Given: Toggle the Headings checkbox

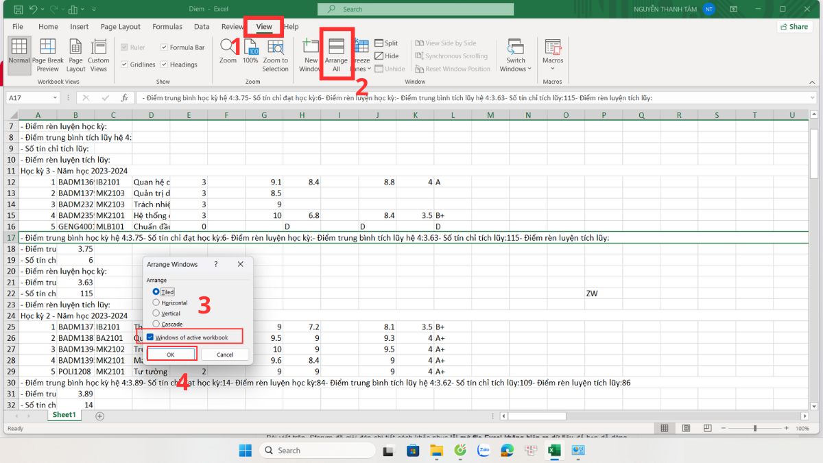Looking at the screenshot, I should pos(165,64).
